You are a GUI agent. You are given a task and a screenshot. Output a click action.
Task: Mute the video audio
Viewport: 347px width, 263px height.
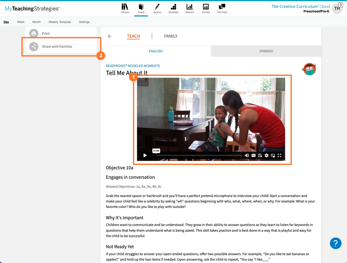(247, 155)
